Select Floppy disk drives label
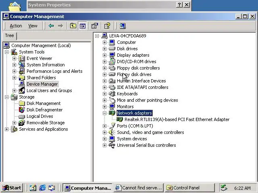The height and width of the screenshot is (193, 258). coord(134,74)
